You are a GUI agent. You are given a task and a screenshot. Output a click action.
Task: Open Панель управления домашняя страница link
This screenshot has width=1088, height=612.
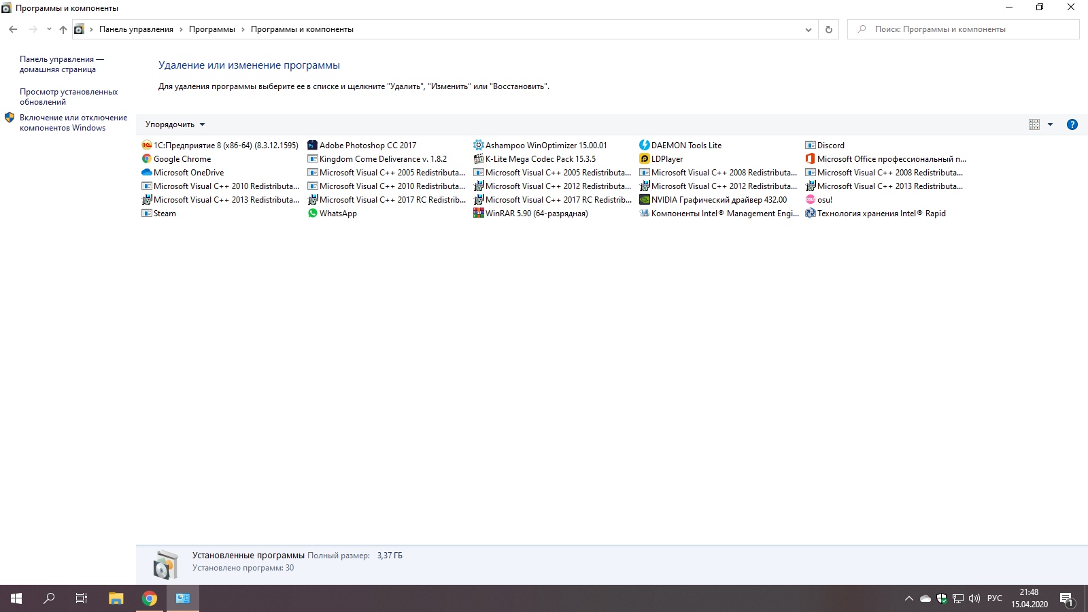pyautogui.click(x=62, y=64)
